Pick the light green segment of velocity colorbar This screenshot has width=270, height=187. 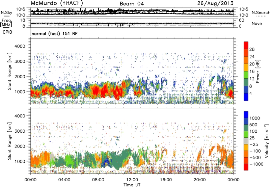click(246, 134)
